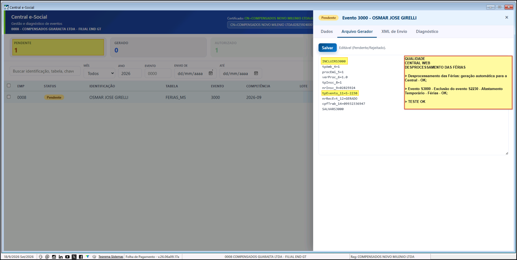Open the Facebook icon in status bar
Screen dimensions: 517x260
coord(81,257)
